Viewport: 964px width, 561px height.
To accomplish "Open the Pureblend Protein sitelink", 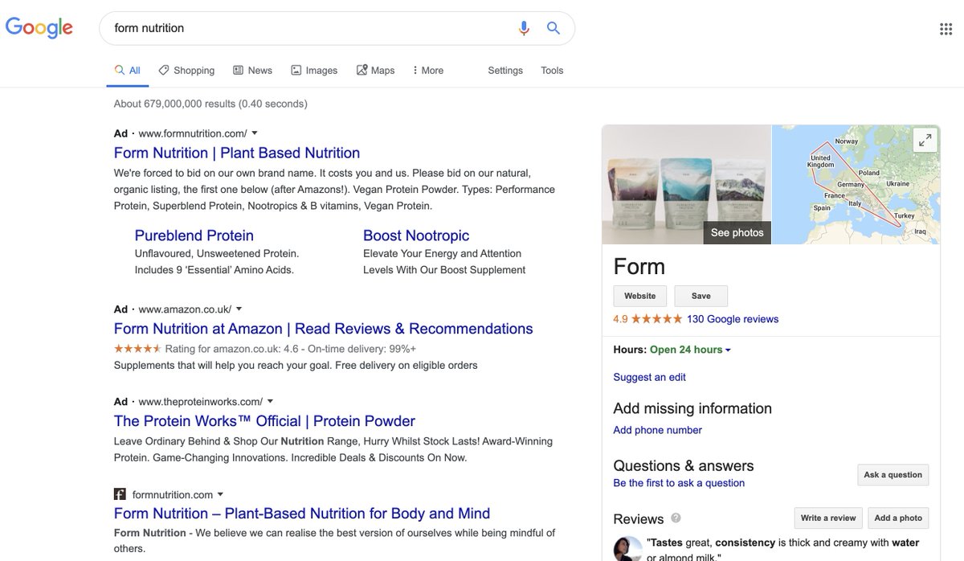I will 194,235.
